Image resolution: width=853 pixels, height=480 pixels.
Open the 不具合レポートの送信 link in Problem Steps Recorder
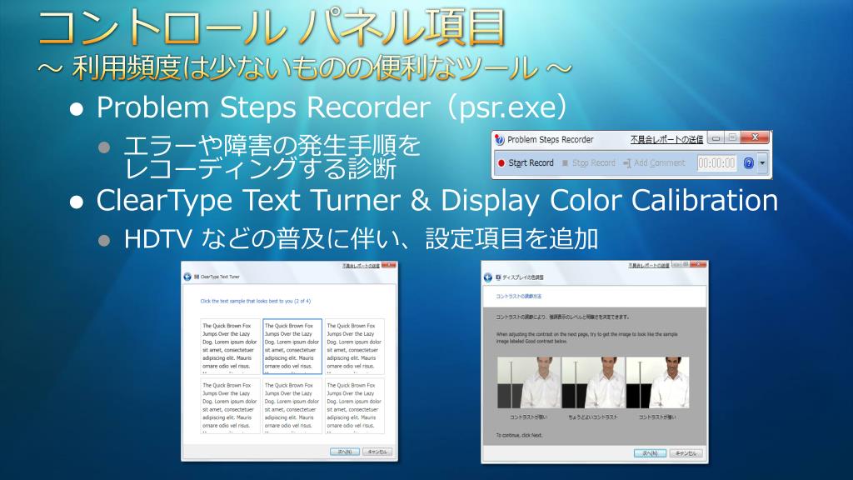tap(666, 140)
